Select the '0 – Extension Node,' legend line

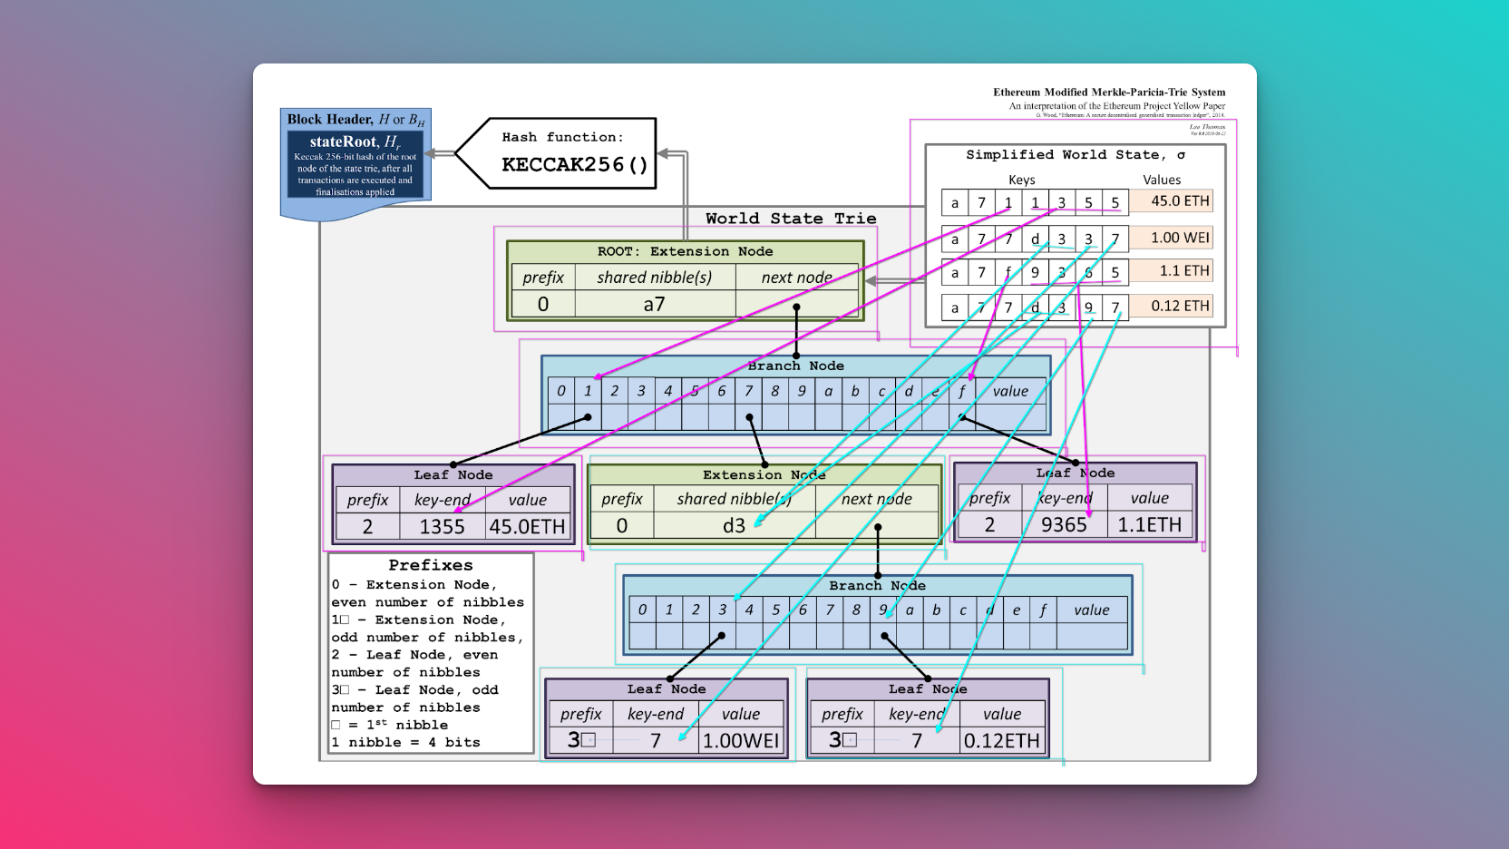[x=415, y=585]
